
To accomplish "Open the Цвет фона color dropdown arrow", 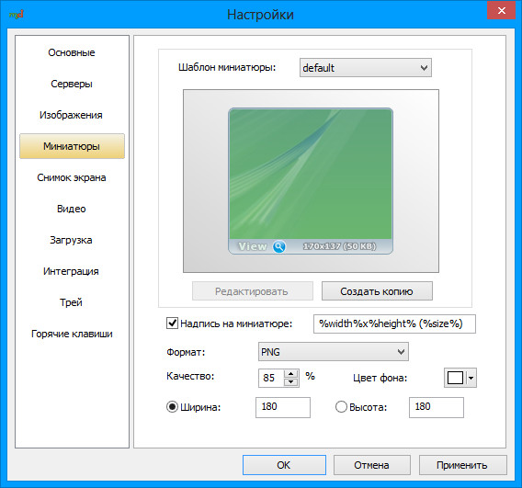I will tap(471, 378).
